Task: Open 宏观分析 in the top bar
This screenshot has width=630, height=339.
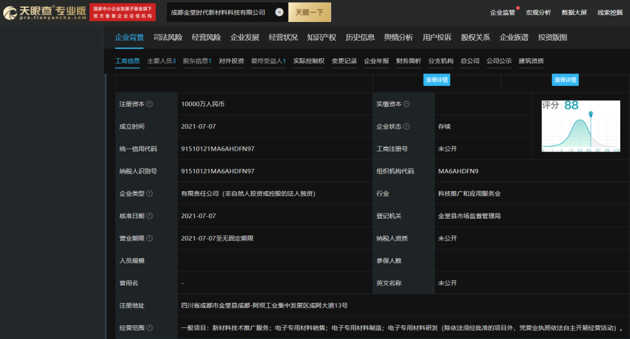Action: [x=538, y=12]
